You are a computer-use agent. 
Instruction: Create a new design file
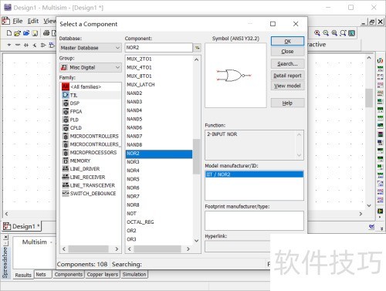[9, 33]
